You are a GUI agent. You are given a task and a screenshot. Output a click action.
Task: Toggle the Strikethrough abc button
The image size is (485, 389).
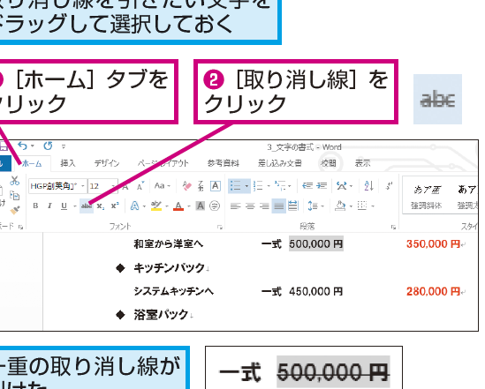[87, 206]
